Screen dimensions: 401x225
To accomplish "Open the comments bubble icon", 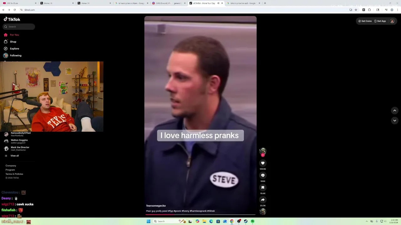I will point(263,175).
